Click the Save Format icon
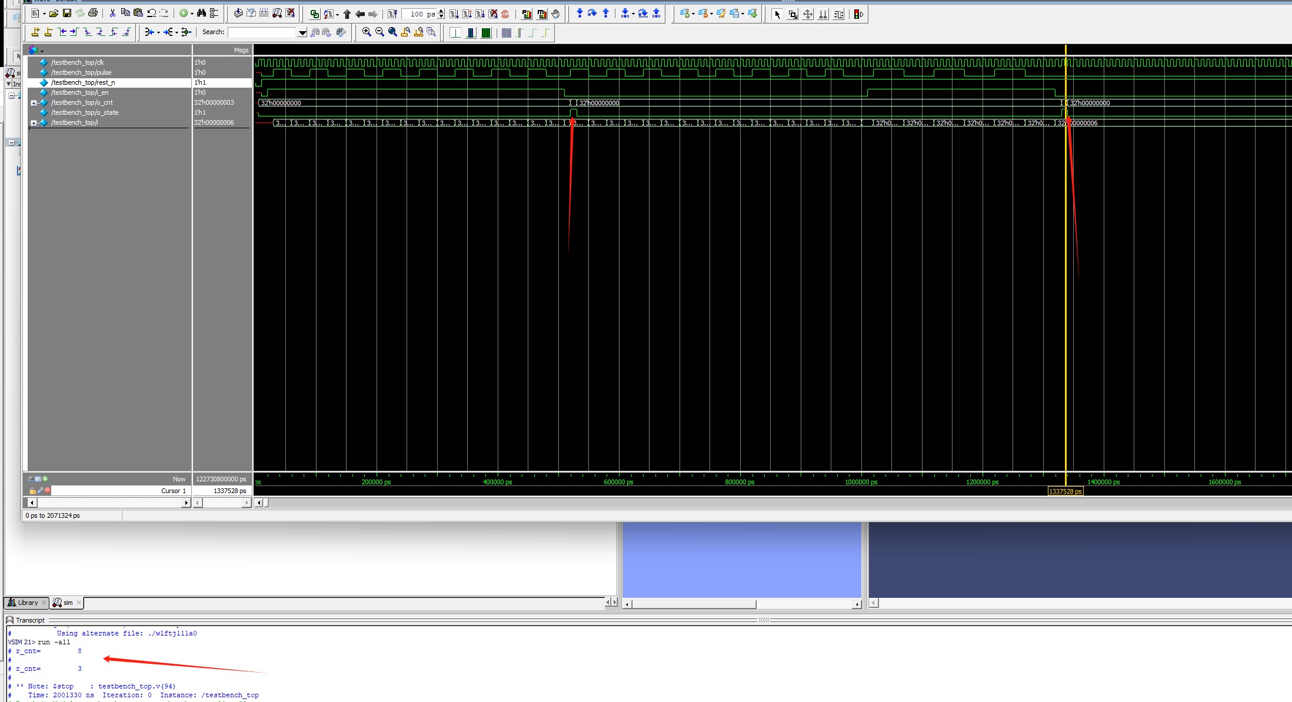 pyautogui.click(x=66, y=13)
